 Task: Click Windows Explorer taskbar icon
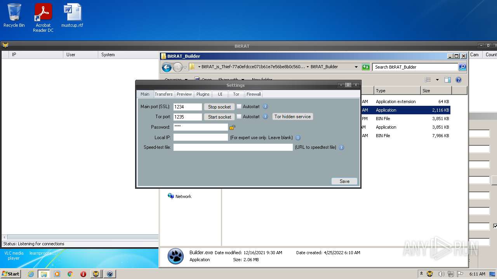click(44, 274)
